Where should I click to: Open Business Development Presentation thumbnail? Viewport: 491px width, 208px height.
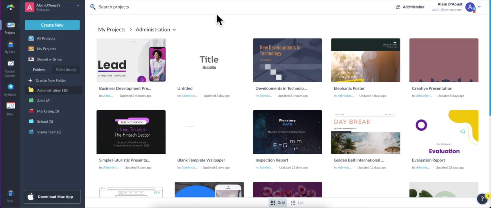click(131, 60)
